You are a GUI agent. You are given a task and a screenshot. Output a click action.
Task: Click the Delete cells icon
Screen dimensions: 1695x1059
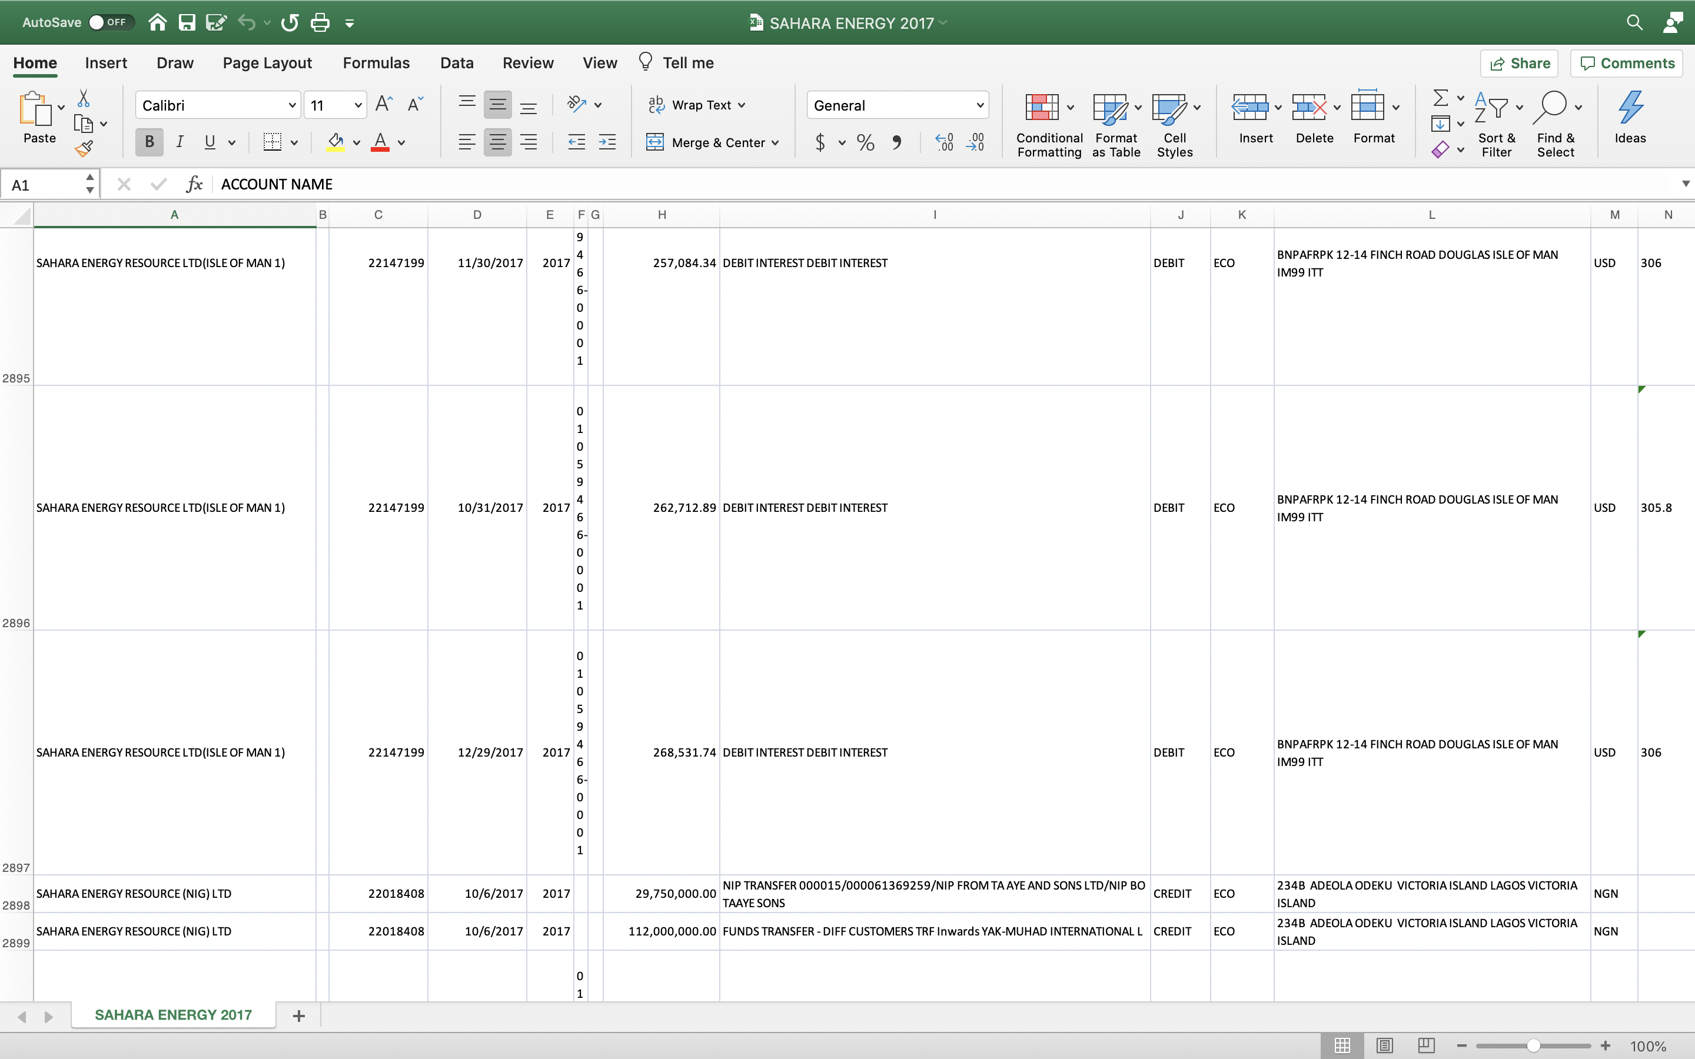[x=1309, y=107]
